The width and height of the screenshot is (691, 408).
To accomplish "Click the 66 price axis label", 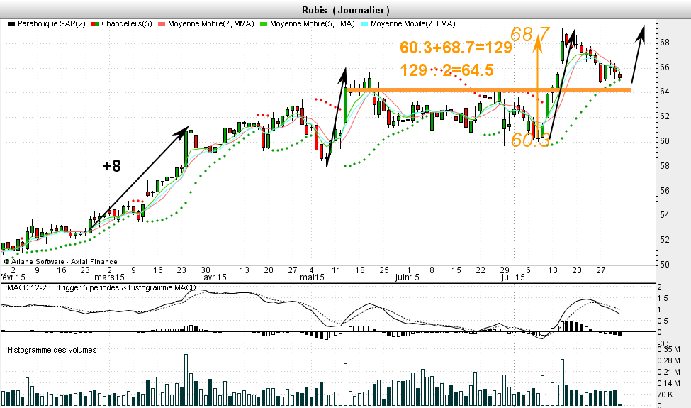I will pos(665,67).
